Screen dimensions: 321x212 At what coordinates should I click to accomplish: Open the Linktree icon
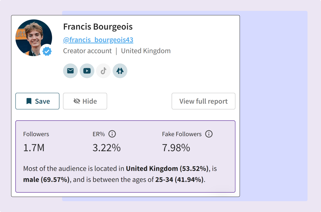pos(120,71)
